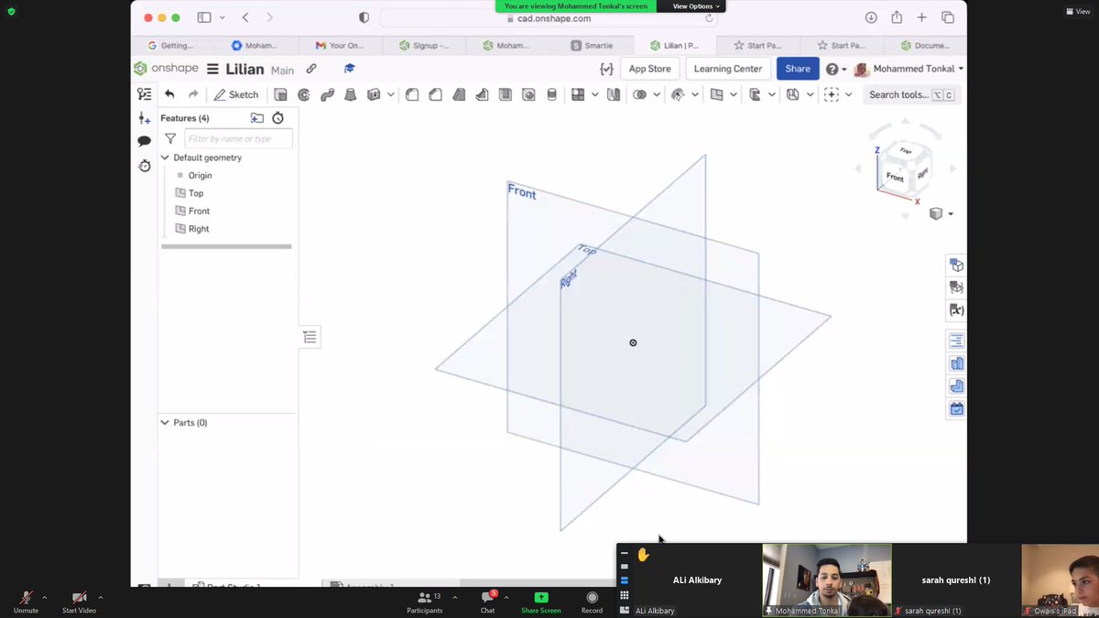Unmute the microphone in Zoom

click(x=26, y=602)
